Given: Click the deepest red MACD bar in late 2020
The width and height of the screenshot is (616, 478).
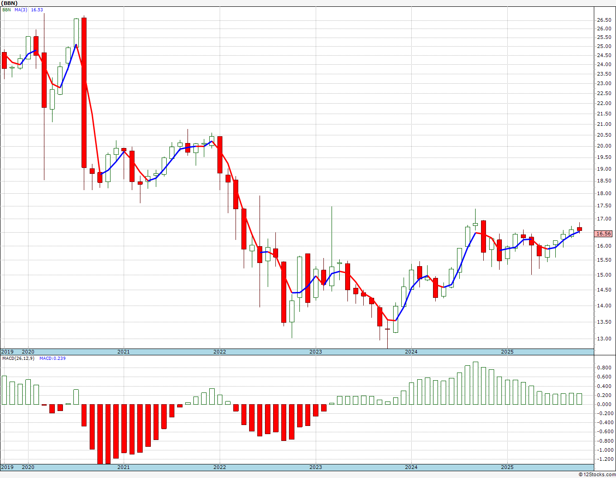Looking at the screenshot, I should click(x=100, y=434).
